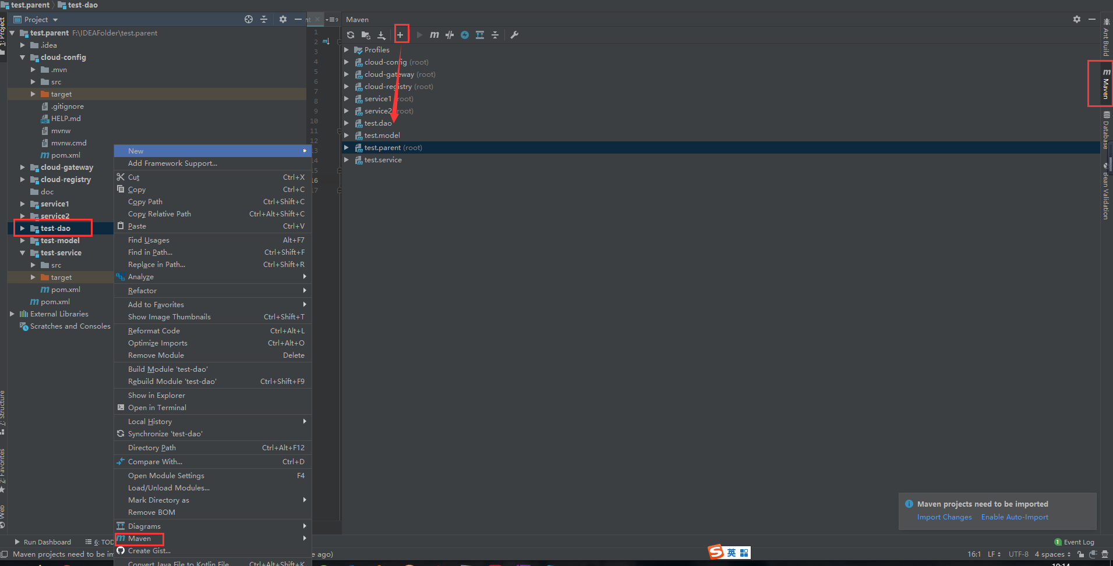Open Project panel gear settings

[283, 19]
